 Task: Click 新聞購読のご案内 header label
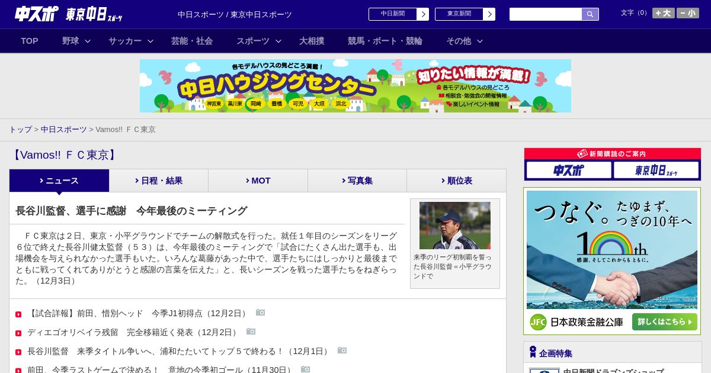tap(612, 153)
